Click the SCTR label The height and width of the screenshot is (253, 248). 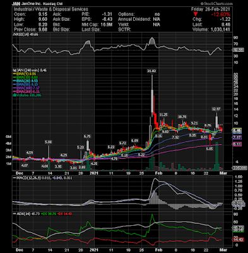[x=124, y=30]
